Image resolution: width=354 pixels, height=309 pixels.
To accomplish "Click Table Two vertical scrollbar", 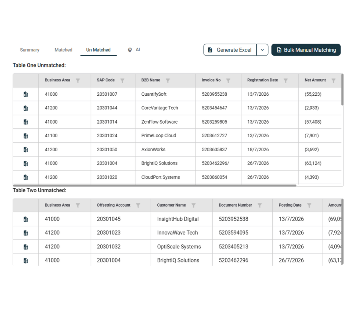I will (x=343, y=232).
